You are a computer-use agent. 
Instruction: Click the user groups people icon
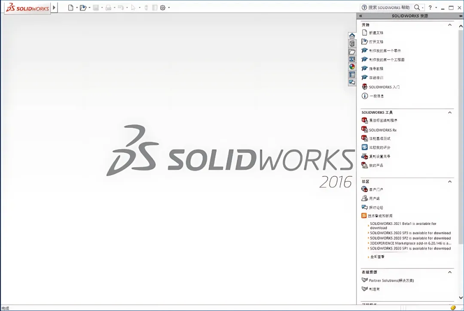[365, 199]
